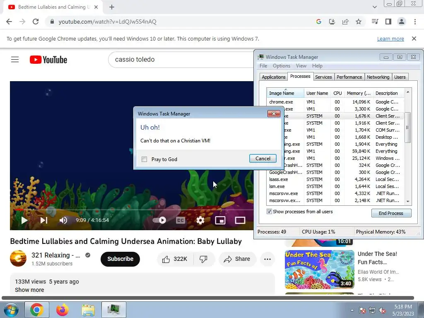Open File Explorer from the taskbar
The height and width of the screenshot is (318, 424).
click(x=89, y=310)
